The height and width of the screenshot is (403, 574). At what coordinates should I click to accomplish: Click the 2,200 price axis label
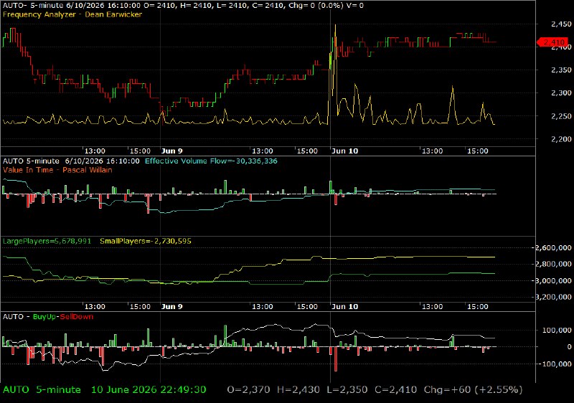[x=561, y=139]
